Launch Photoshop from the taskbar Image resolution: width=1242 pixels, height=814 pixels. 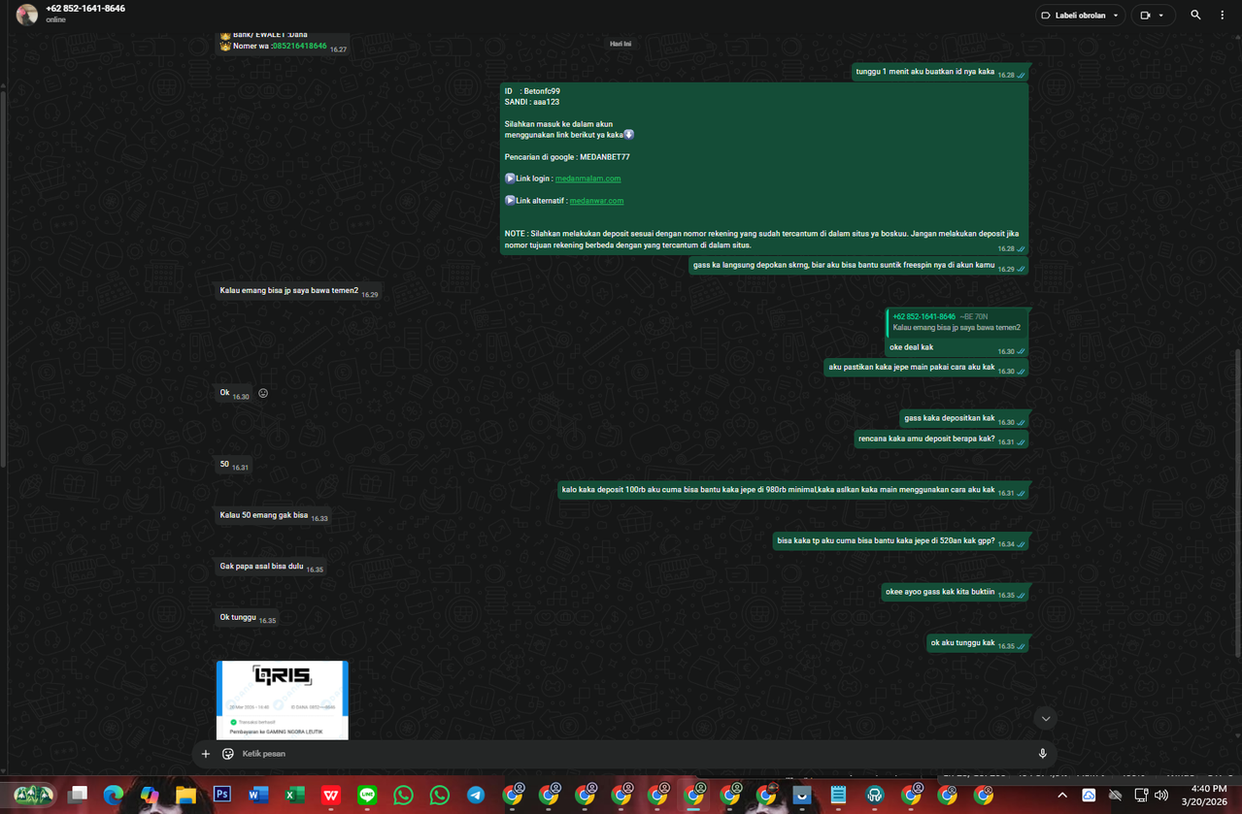222,795
